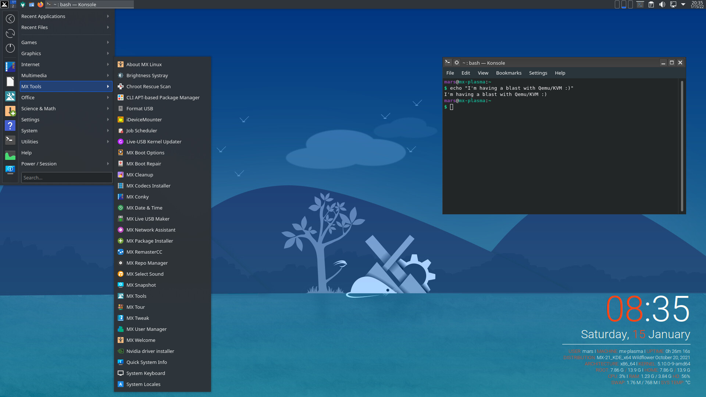Launch MX User Manager
This screenshot has width=706, height=397.
click(162, 329)
